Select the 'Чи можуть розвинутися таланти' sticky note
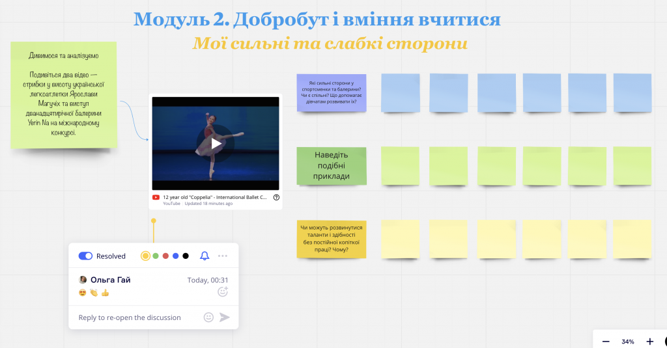Screen dimensions: 667x348 pyautogui.click(x=332, y=239)
